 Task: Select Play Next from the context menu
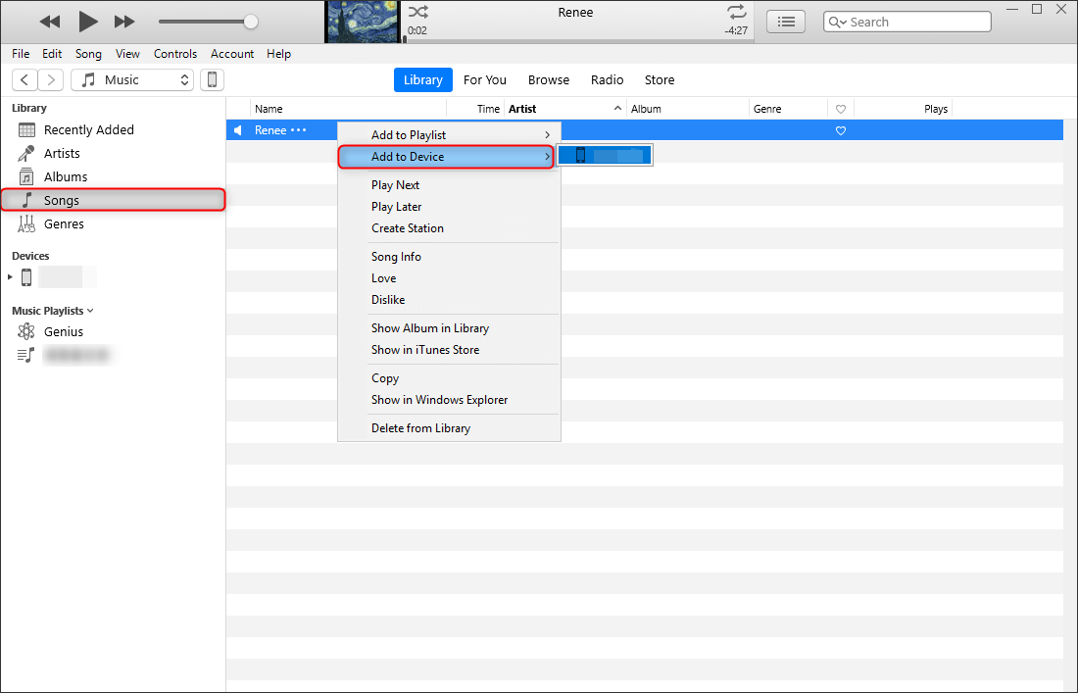[395, 184]
